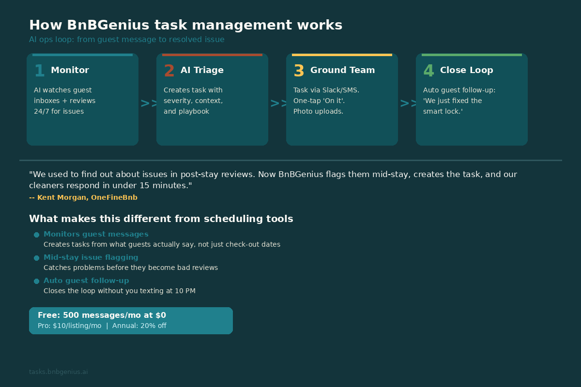The height and width of the screenshot is (387, 581).
Task: Click the Monitor step card heading
Action: pyautogui.click(x=70, y=70)
